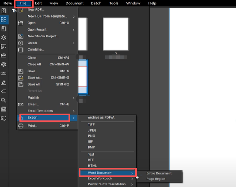
Task: Open the Search magnifier icon in sidebar
Action: tap(3, 100)
